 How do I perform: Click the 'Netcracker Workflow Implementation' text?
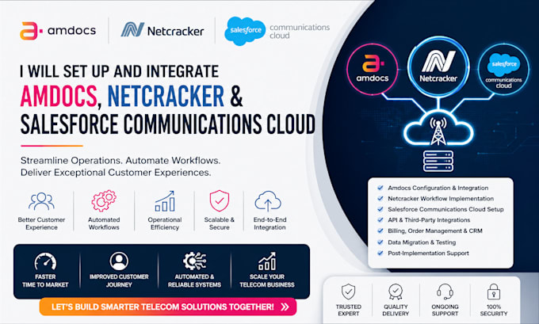pos(441,199)
